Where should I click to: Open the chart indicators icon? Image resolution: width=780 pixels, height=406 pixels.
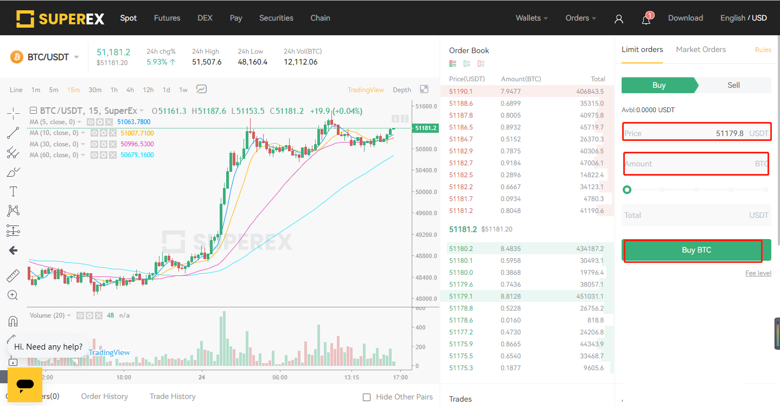[202, 89]
